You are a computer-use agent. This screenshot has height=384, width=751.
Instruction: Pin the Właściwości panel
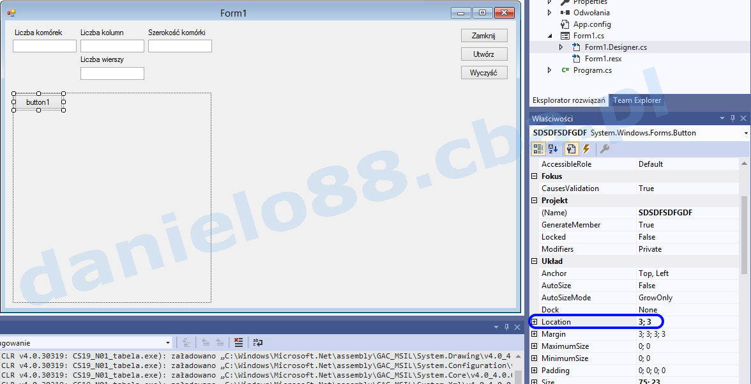pos(732,118)
